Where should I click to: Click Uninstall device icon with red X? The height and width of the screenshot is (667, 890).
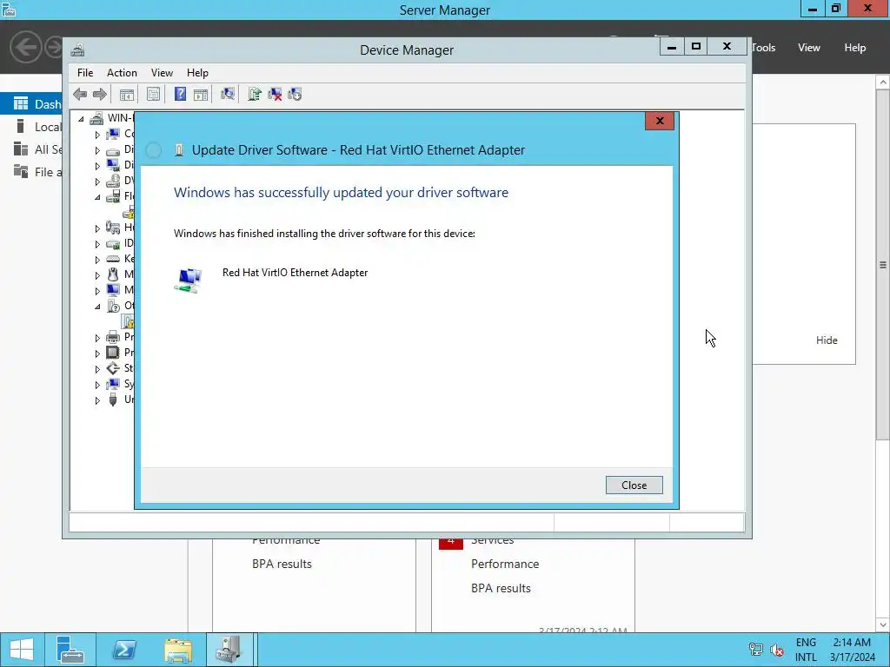tap(275, 94)
